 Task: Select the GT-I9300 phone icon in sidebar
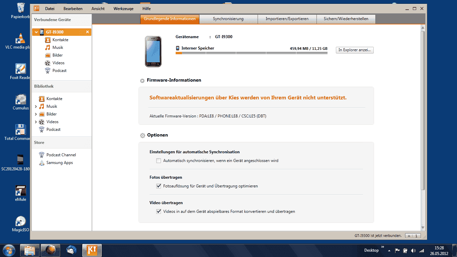point(42,32)
